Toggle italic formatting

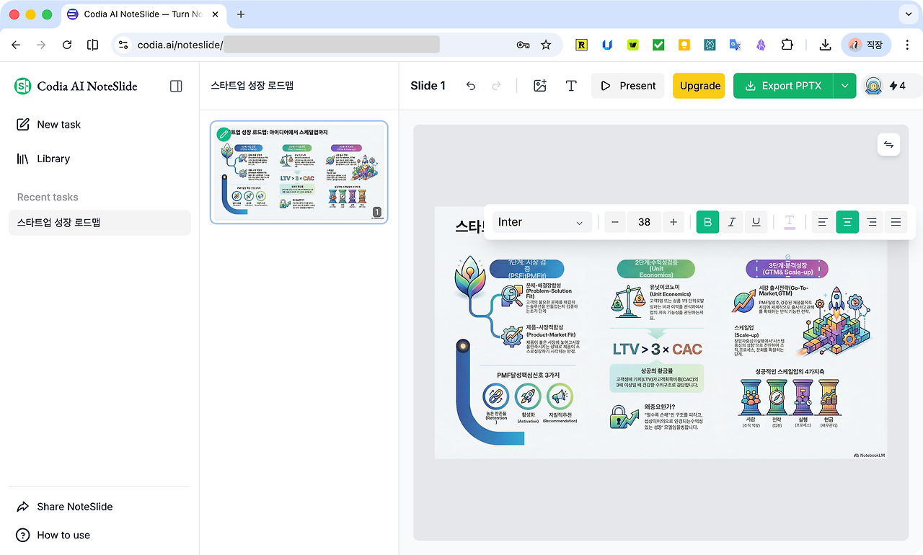click(x=732, y=222)
